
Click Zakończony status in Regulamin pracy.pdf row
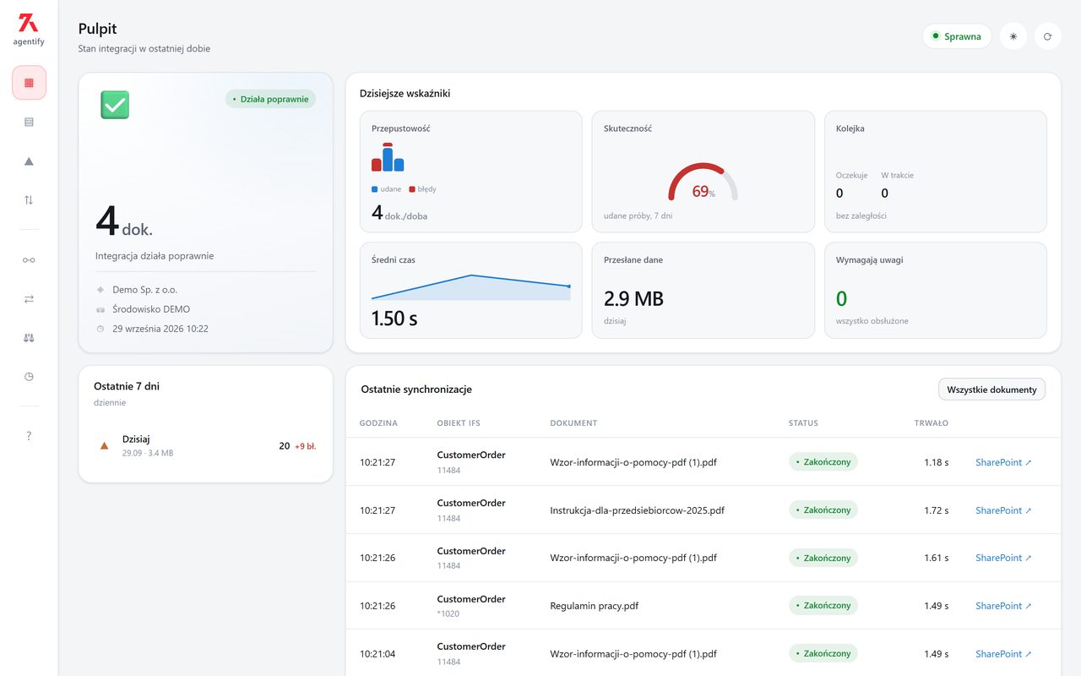click(823, 605)
